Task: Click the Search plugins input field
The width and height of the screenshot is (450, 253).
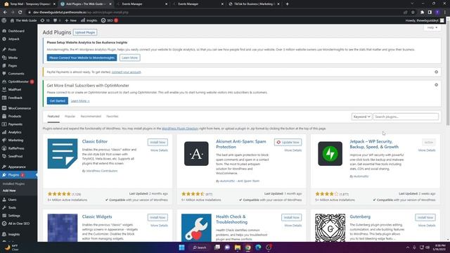Action: (x=406, y=117)
